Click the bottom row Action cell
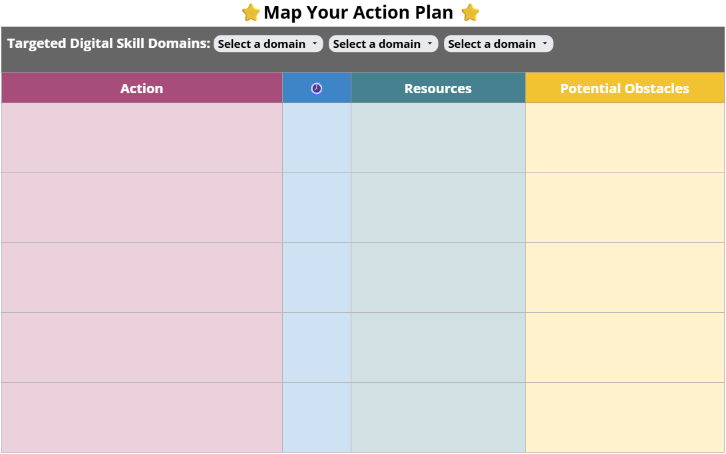This screenshot has width=726, height=454. (141, 417)
